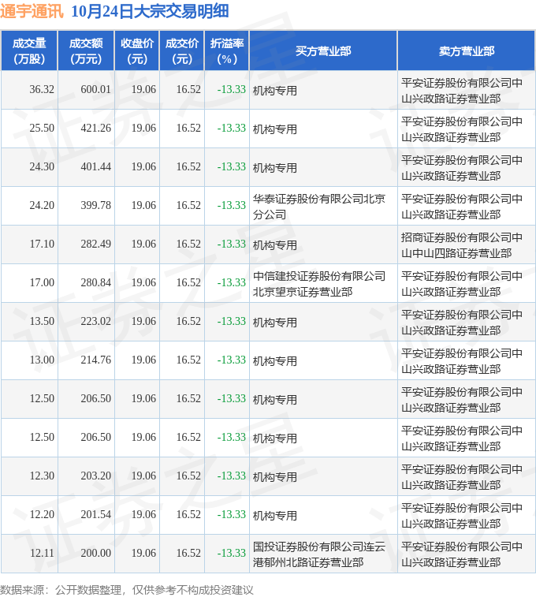Click the -13.33 discount in 36.32 row
The width and height of the screenshot is (536, 597).
(231, 89)
